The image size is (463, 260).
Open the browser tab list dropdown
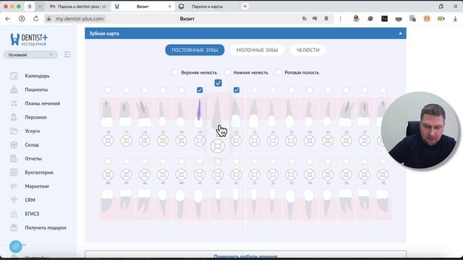[40, 6]
